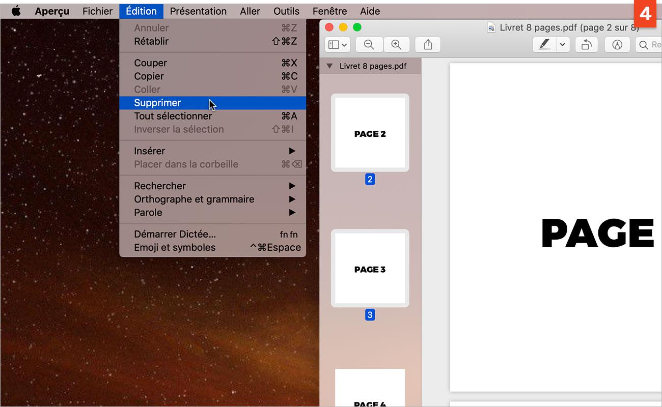Show the Markup toolbar icon
Screen dimensions: 662x407
(x=617, y=45)
